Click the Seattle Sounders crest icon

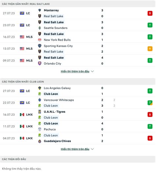(x=39, y=28)
